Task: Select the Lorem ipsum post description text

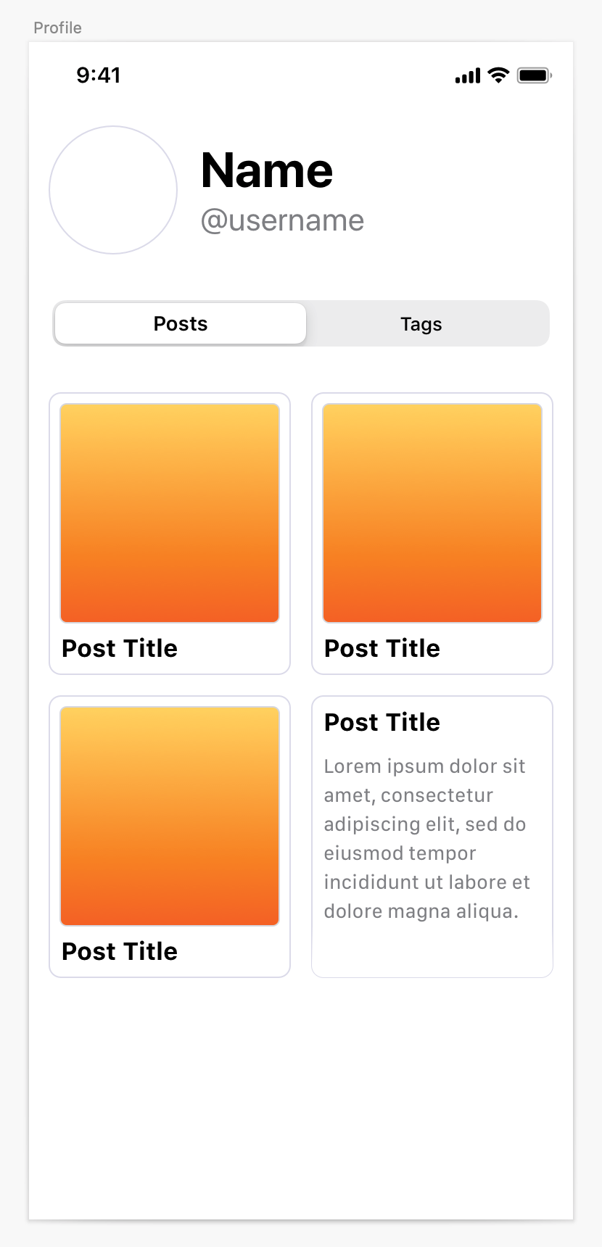Action: 426,839
